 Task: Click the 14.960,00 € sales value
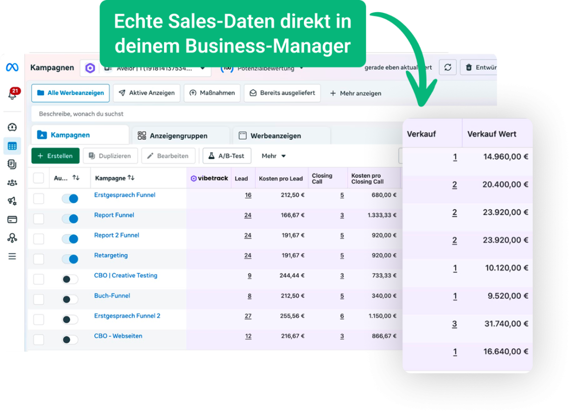[506, 156]
